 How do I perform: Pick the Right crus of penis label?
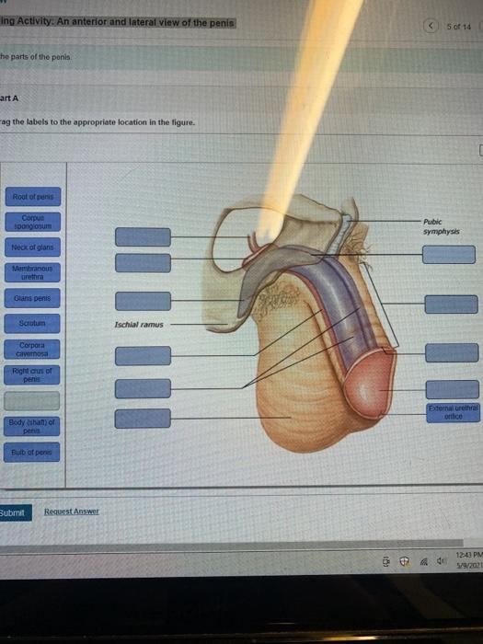[x=31, y=375]
